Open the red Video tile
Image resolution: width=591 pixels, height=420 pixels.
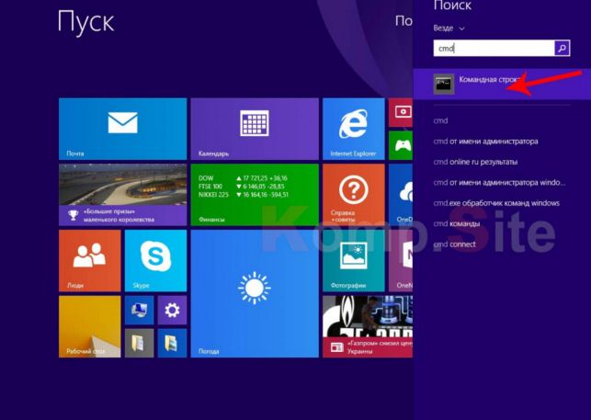[x=401, y=112]
